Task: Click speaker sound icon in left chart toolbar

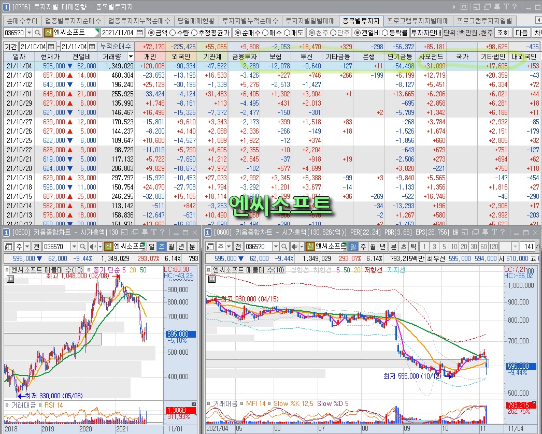Action: 93,247
